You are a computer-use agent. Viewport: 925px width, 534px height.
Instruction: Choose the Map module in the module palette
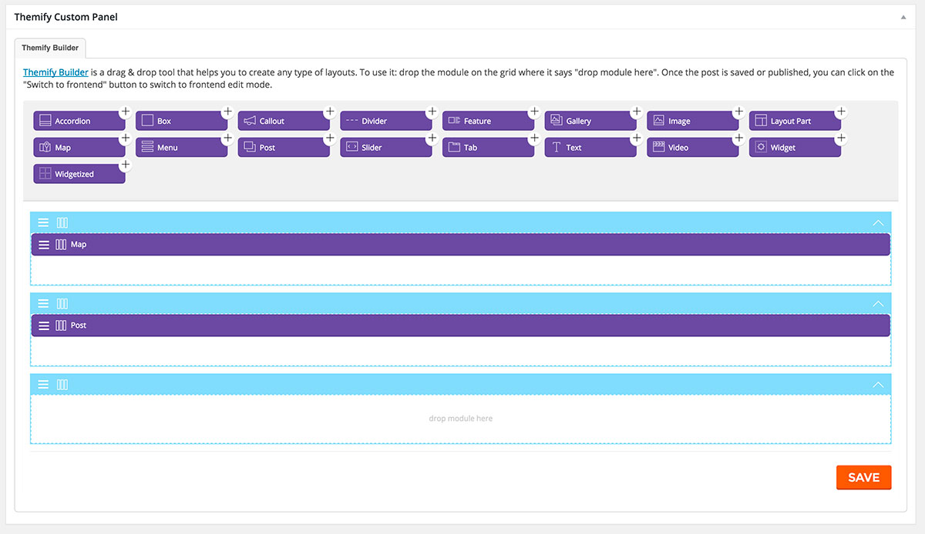[79, 147]
